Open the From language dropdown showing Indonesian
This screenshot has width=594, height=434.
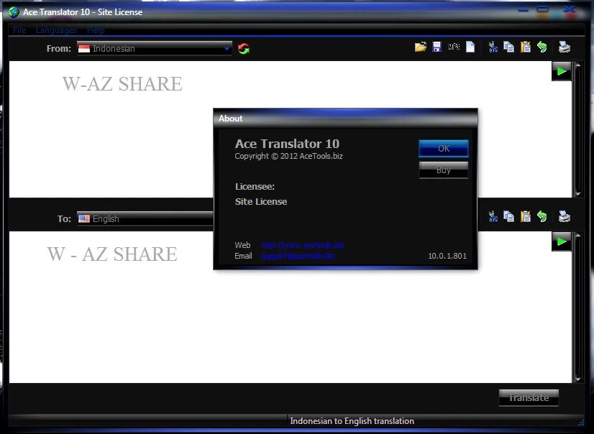click(x=154, y=48)
